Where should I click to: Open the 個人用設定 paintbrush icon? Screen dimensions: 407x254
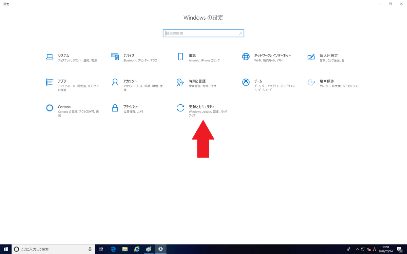(311, 57)
